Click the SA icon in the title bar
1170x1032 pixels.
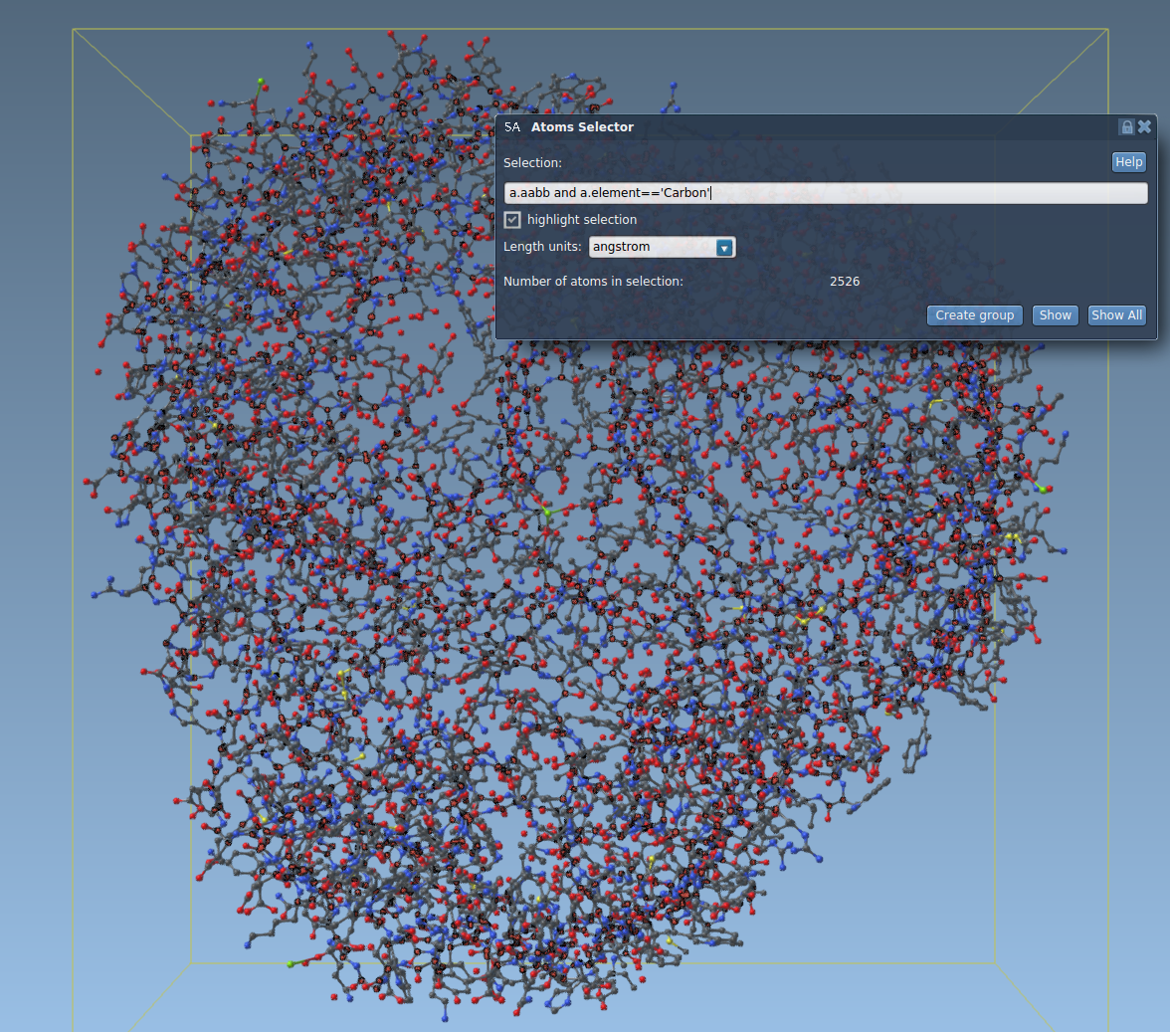coord(511,127)
